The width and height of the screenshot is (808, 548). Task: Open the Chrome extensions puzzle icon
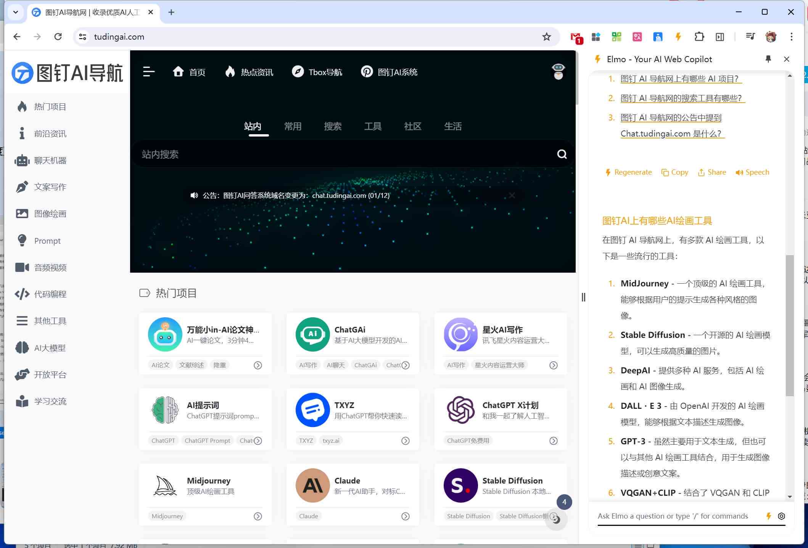pyautogui.click(x=699, y=37)
